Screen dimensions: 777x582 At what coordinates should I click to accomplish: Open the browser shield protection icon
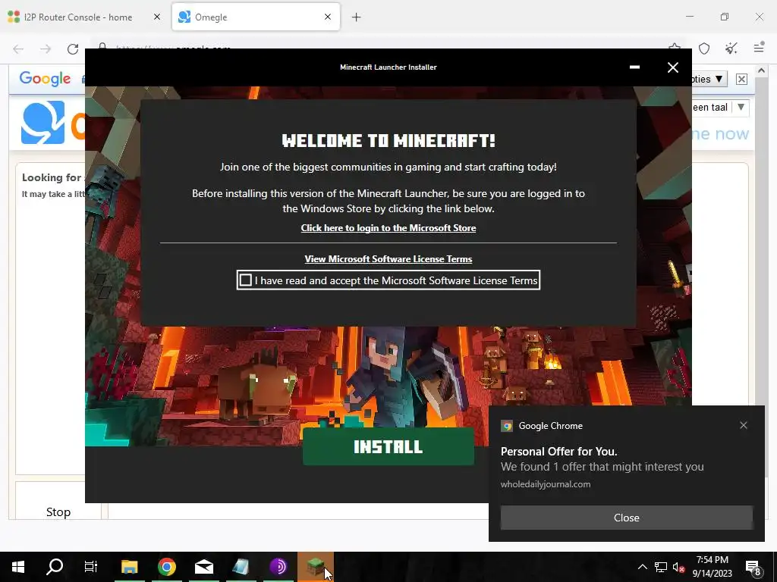(x=704, y=48)
